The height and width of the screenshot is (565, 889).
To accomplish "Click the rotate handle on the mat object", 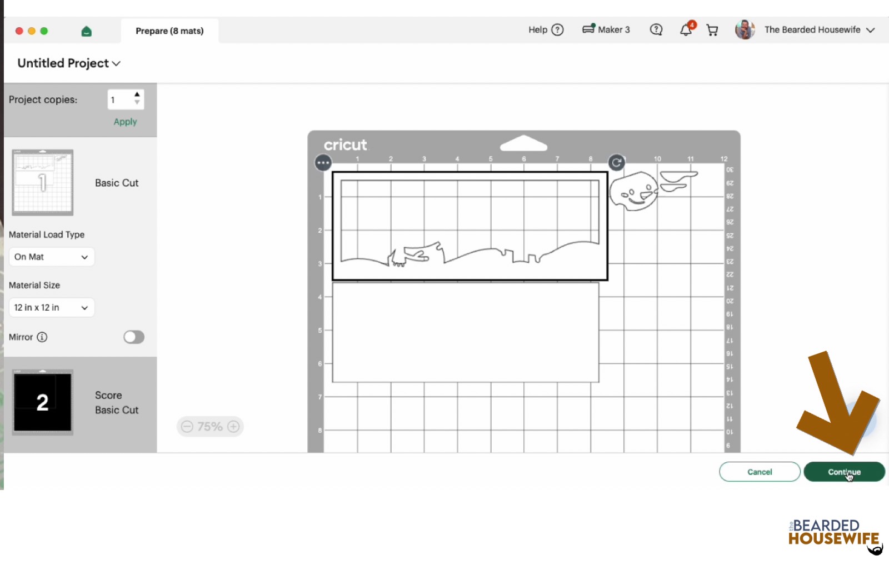I will point(616,163).
